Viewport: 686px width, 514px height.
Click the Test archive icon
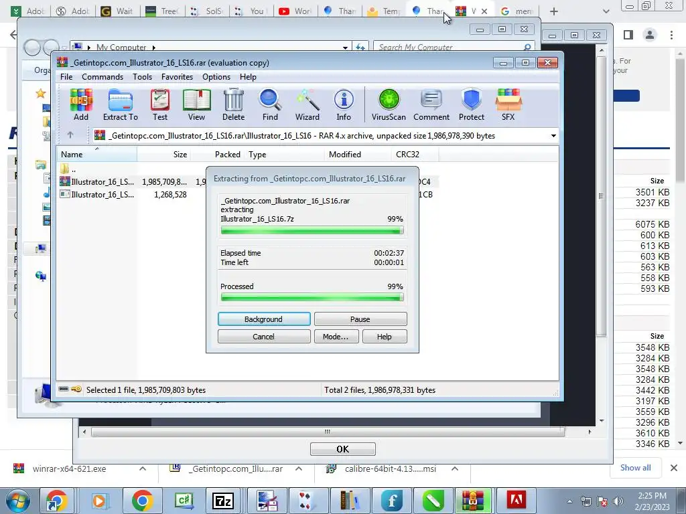(x=160, y=105)
